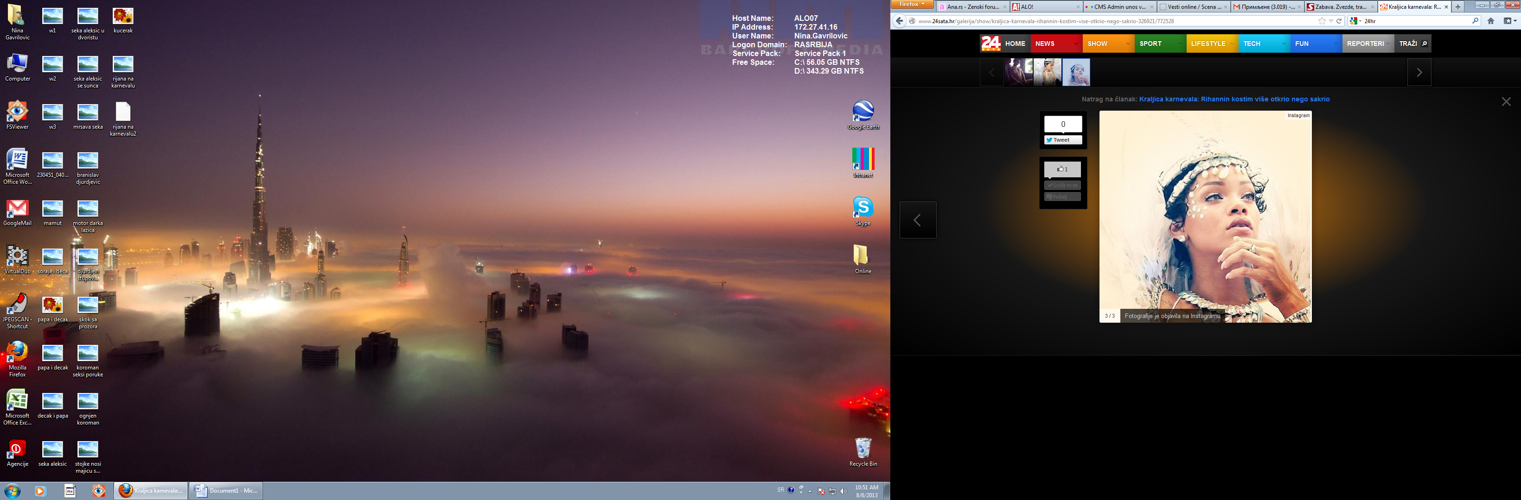Click the Tweet button
The image size is (1521, 500).
click(1062, 140)
